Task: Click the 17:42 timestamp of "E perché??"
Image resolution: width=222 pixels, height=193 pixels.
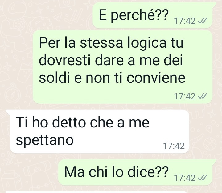Action: pyautogui.click(x=185, y=21)
